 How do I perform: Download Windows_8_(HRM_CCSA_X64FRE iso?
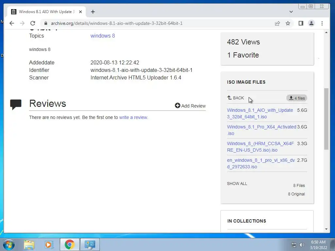pyautogui.click(x=260, y=147)
